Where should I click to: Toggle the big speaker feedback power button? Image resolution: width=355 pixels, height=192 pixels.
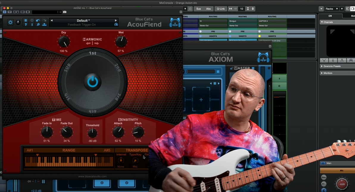pyautogui.click(x=92, y=82)
